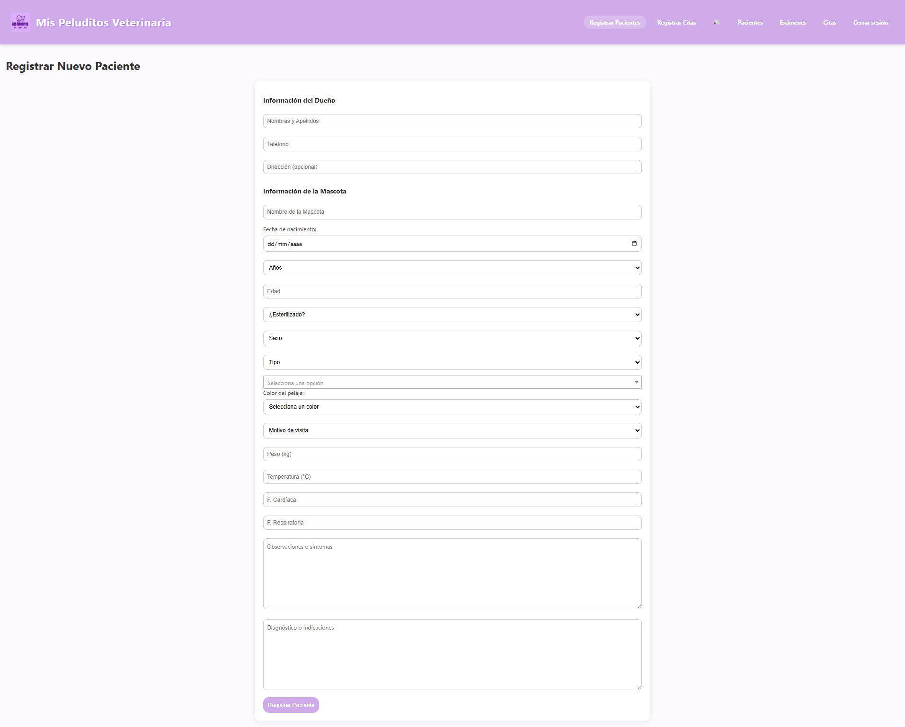The image size is (905, 727).
Task: Open the ¿Esterilizado? dropdown
Action: 452,315
